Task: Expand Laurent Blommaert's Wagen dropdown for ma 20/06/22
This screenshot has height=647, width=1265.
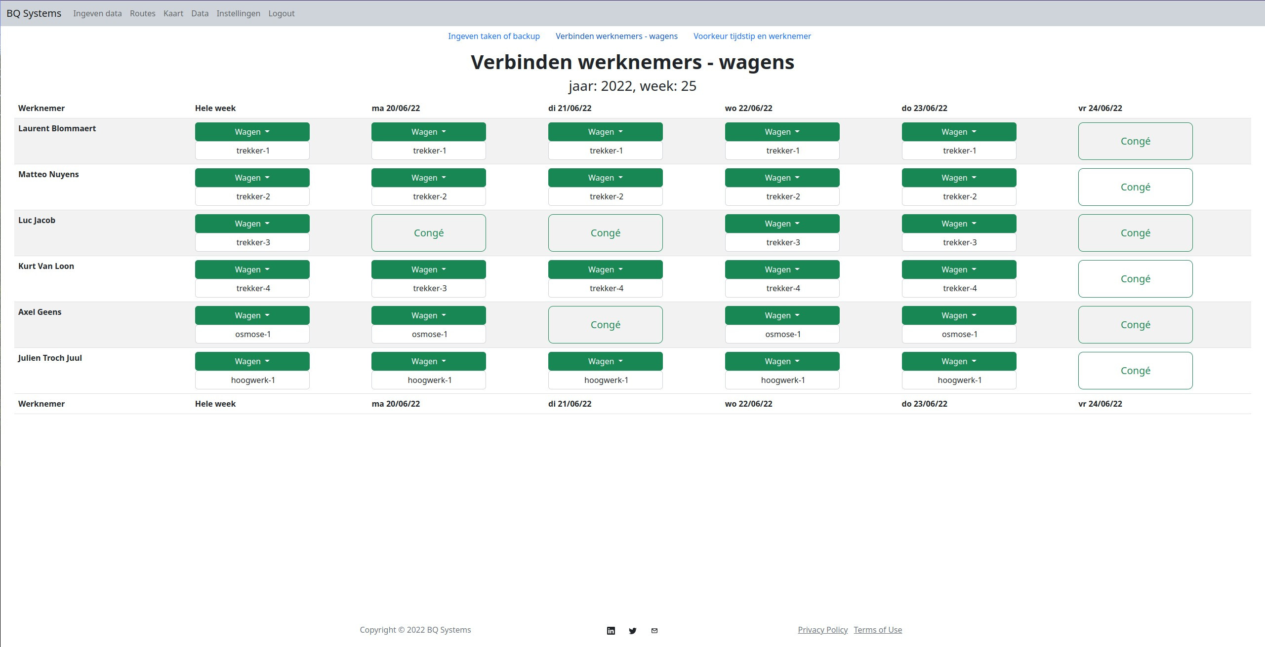Action: point(429,132)
